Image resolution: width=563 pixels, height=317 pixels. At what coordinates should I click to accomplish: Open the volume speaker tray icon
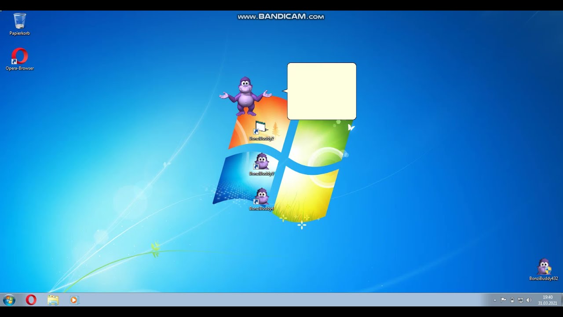tap(529, 300)
